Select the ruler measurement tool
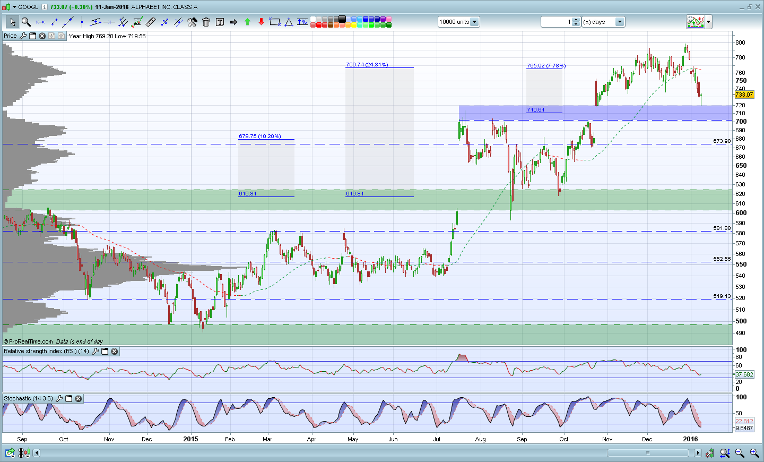The image size is (764, 462). click(x=151, y=22)
